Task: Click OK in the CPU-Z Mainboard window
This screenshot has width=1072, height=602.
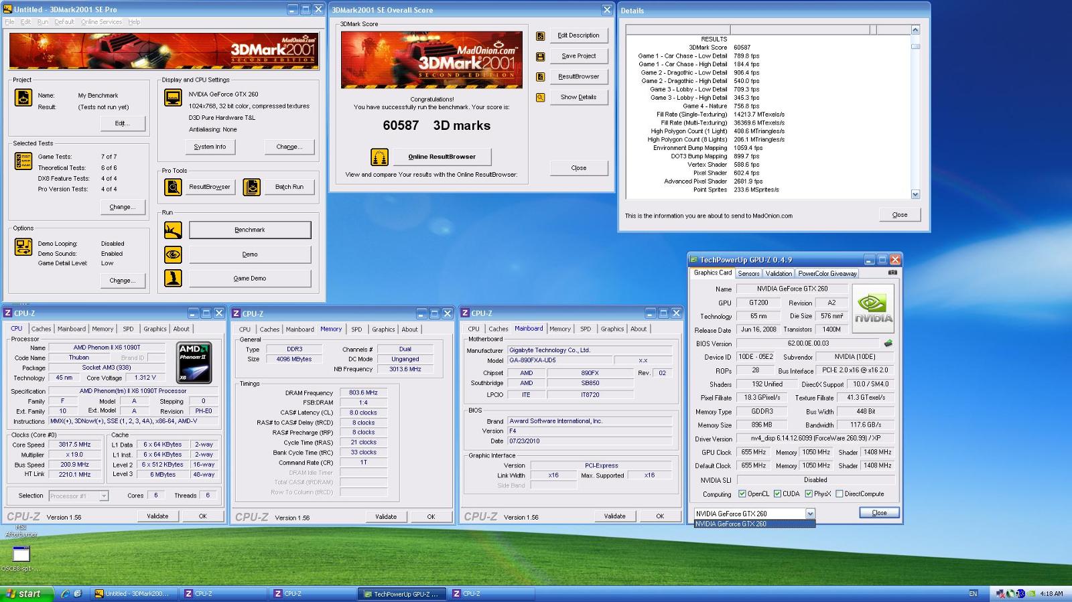Action: (x=659, y=516)
